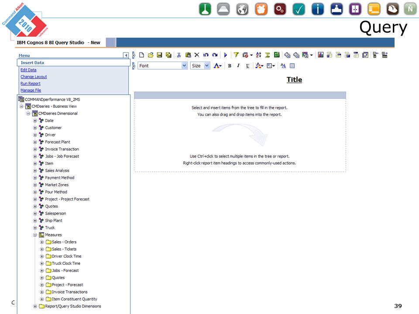Screen dimensions: 419x314
Task: Select the Item Constituent Quantity folder
Action: pyautogui.click(x=74, y=299)
